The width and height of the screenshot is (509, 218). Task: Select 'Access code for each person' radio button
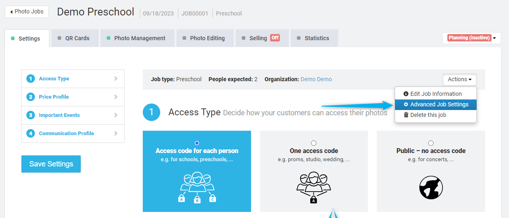point(197,143)
